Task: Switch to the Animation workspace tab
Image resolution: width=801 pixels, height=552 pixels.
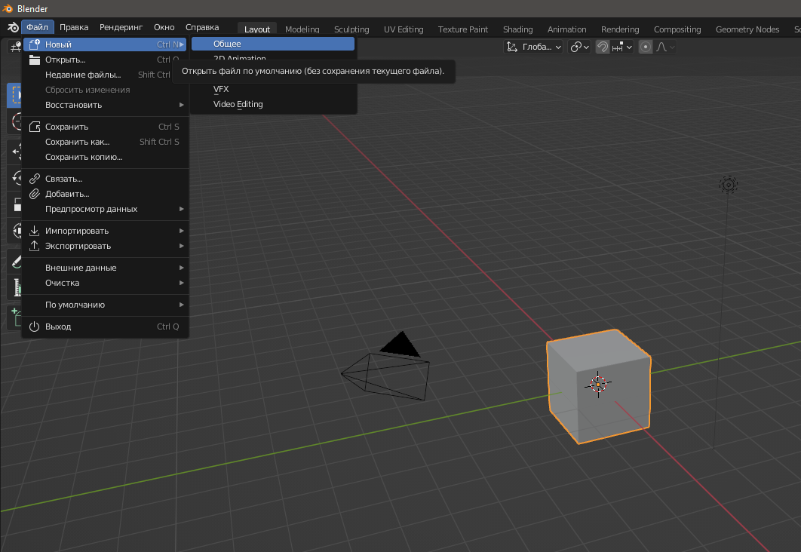Action: click(566, 29)
